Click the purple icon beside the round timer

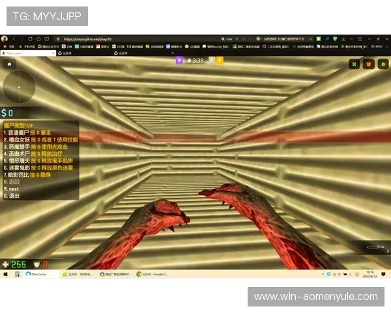tap(180, 60)
